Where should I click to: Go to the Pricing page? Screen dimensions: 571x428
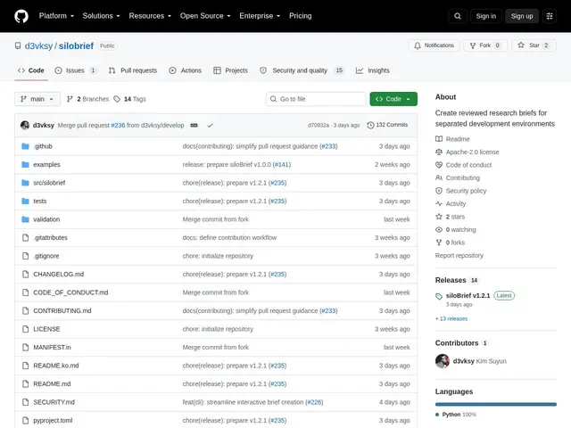click(x=300, y=16)
